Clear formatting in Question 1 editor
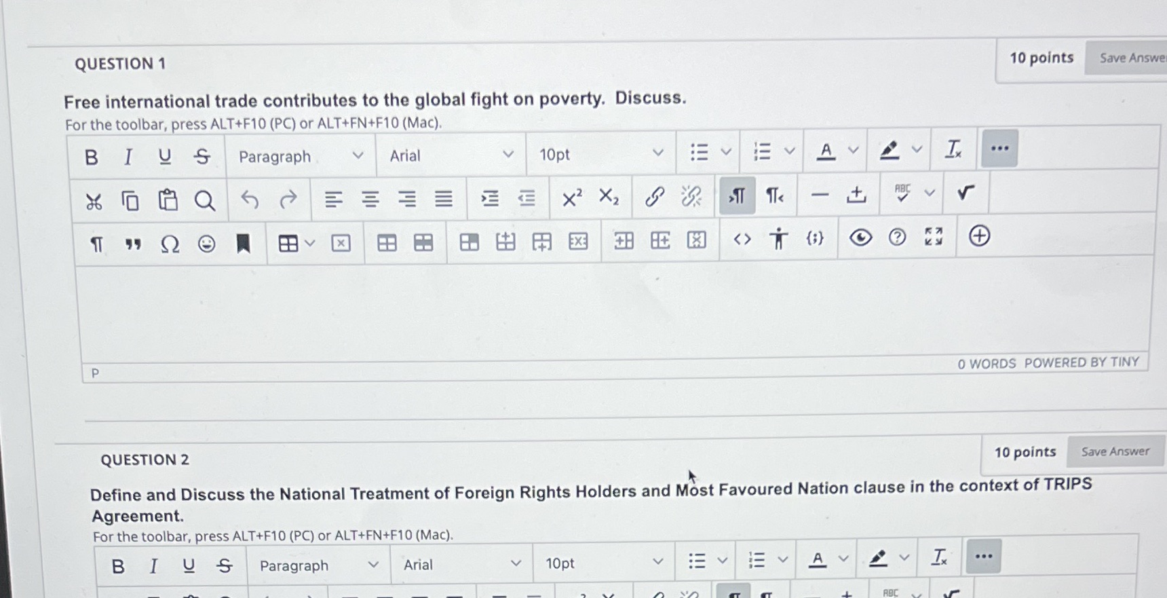Viewport: 1167px width, 598px height. [x=953, y=149]
